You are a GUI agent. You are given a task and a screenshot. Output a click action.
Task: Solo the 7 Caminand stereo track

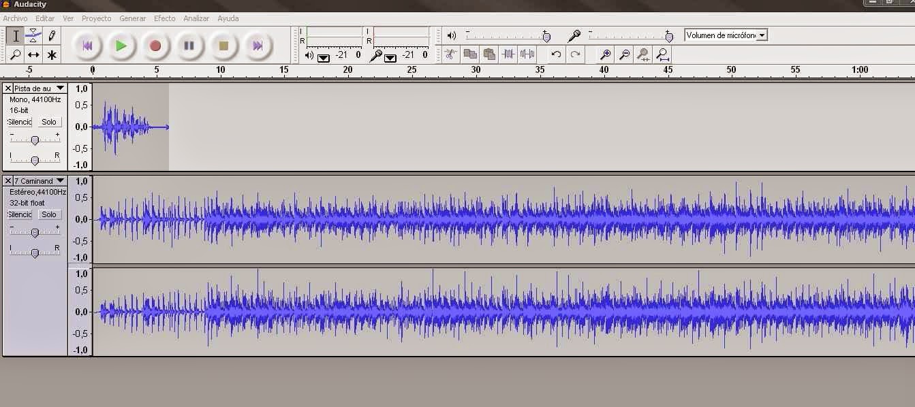(49, 214)
